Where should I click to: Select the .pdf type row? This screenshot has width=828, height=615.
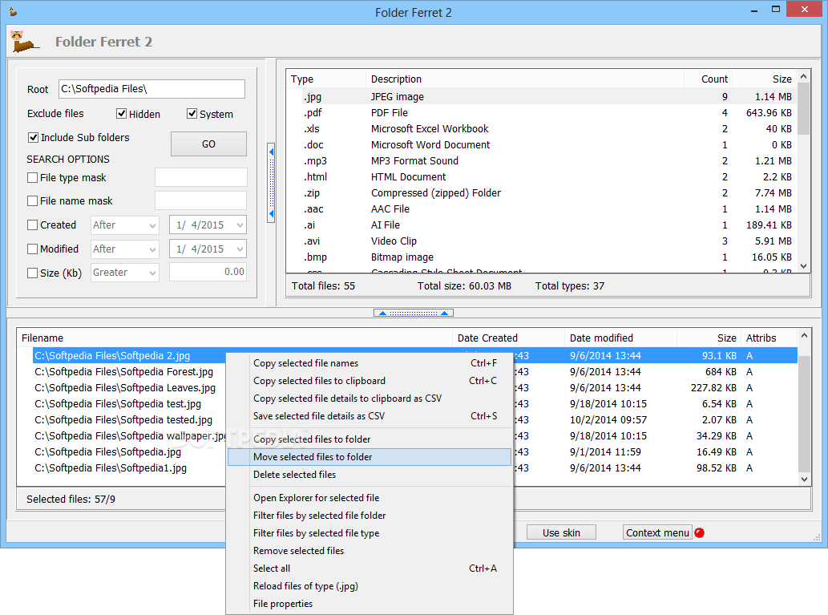(x=541, y=112)
